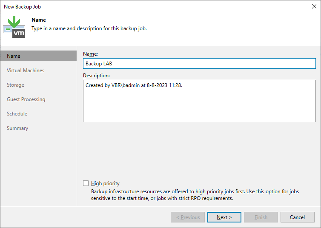
Task: Click the Description field label
Action: [x=96, y=76]
